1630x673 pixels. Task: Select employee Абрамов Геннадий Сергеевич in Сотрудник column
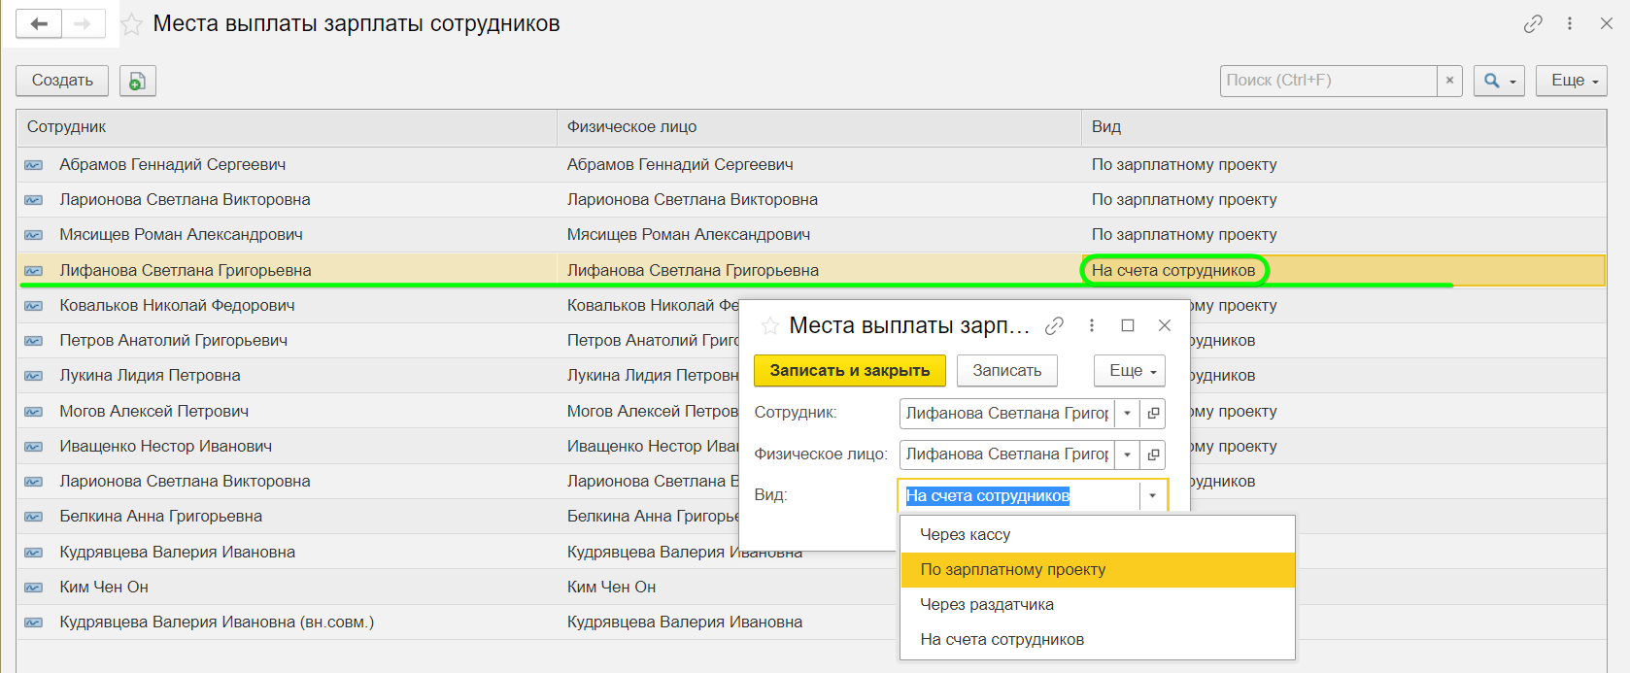click(x=173, y=165)
